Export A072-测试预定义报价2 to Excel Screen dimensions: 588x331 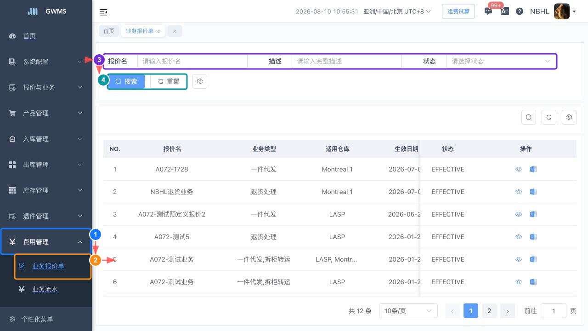(533, 214)
